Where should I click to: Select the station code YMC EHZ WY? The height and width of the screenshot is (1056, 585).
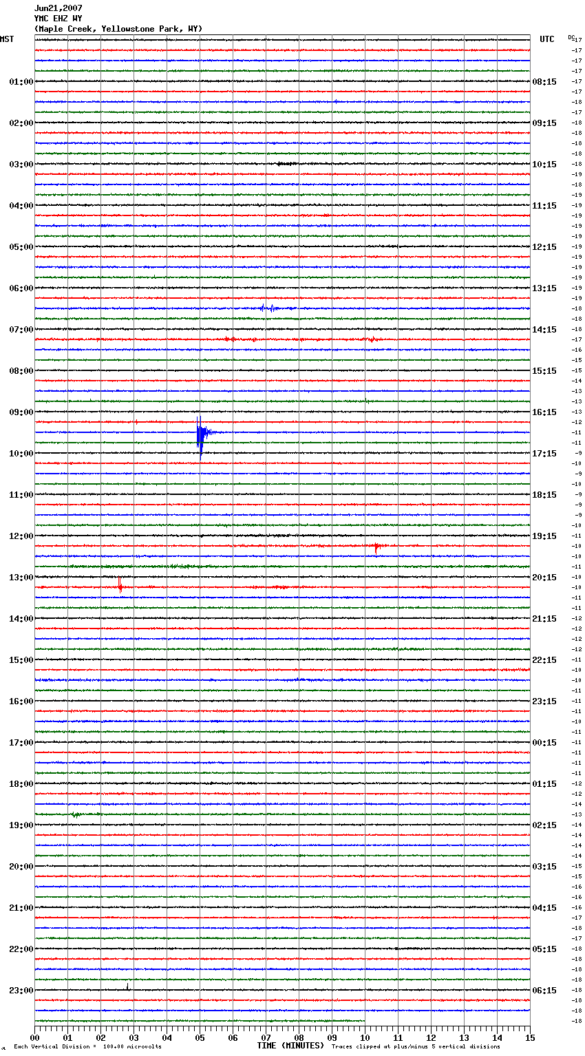58,19
